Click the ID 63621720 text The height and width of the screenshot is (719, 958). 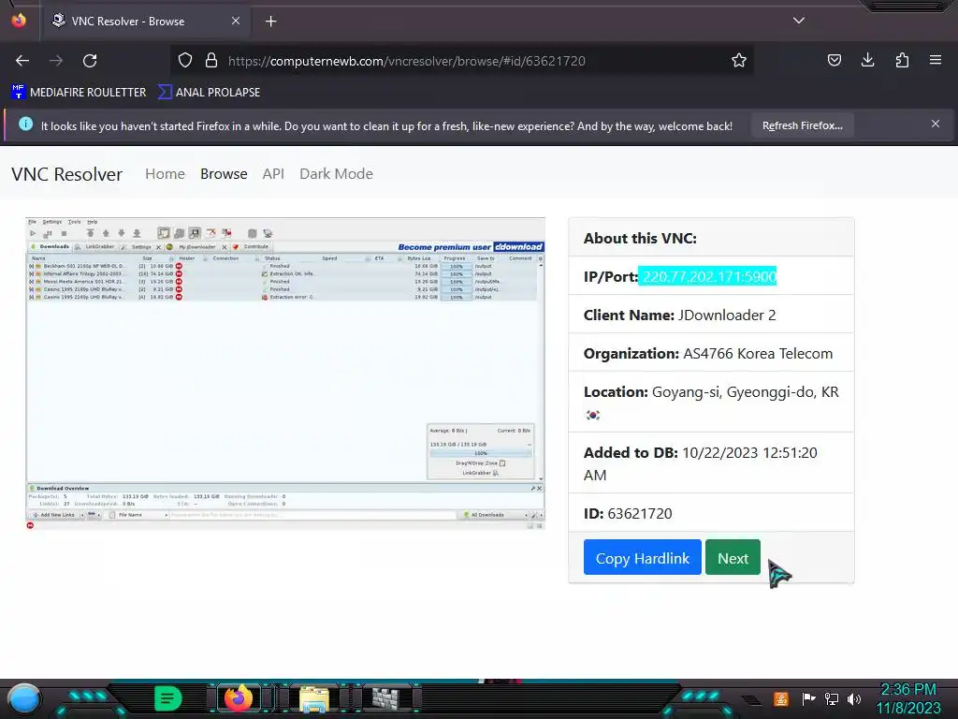click(628, 514)
